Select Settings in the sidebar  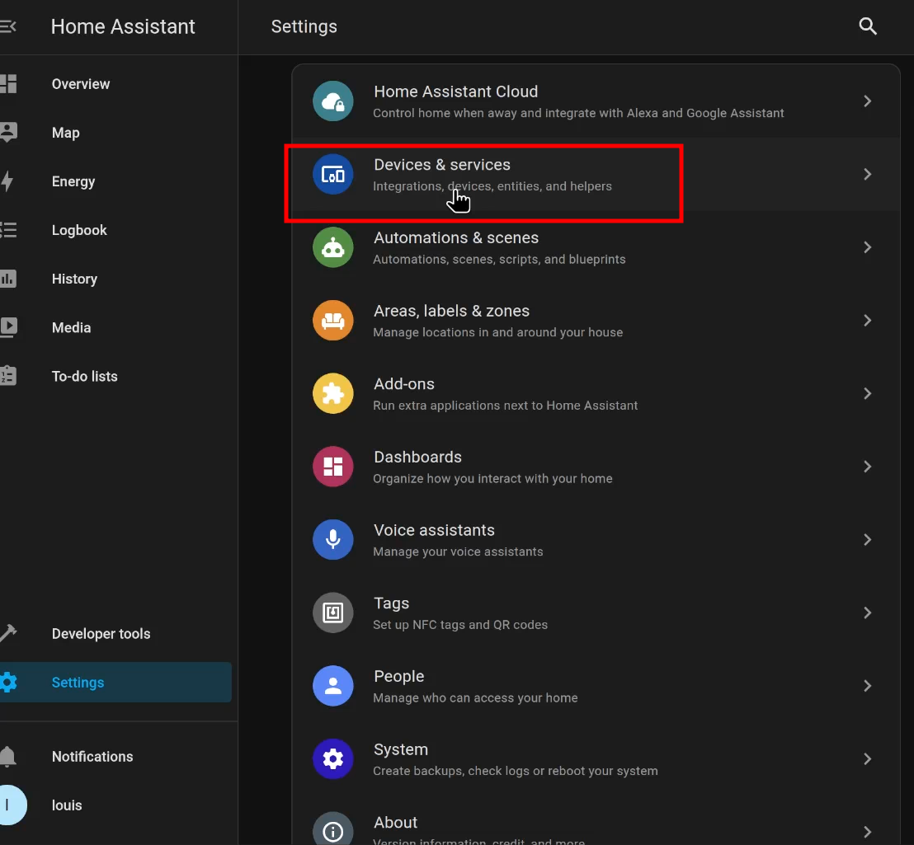pos(116,682)
